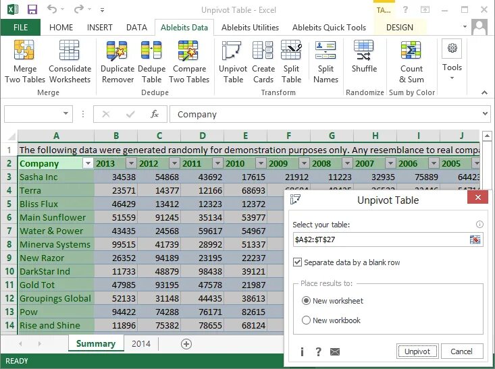This screenshot has height=369, width=495.
Task: Click the user account avatar
Action: (479, 27)
